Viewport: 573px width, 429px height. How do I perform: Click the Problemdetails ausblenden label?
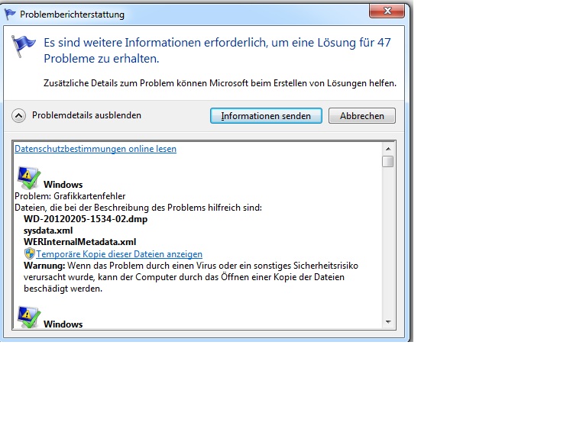86,115
